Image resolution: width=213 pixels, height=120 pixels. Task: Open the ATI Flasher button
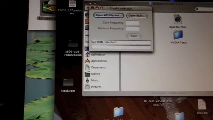coord(108,15)
